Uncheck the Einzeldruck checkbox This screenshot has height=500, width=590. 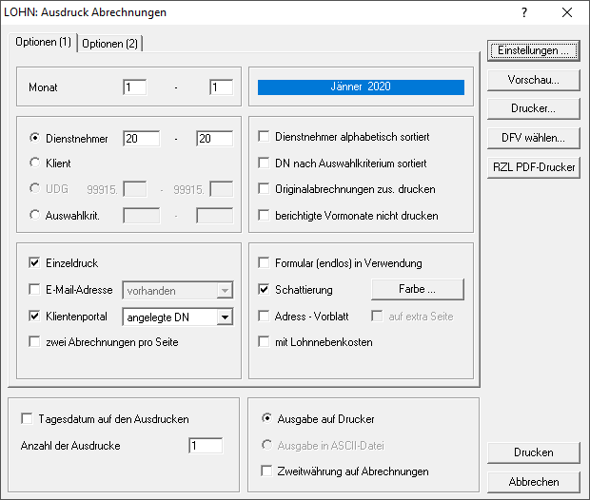click(36, 263)
